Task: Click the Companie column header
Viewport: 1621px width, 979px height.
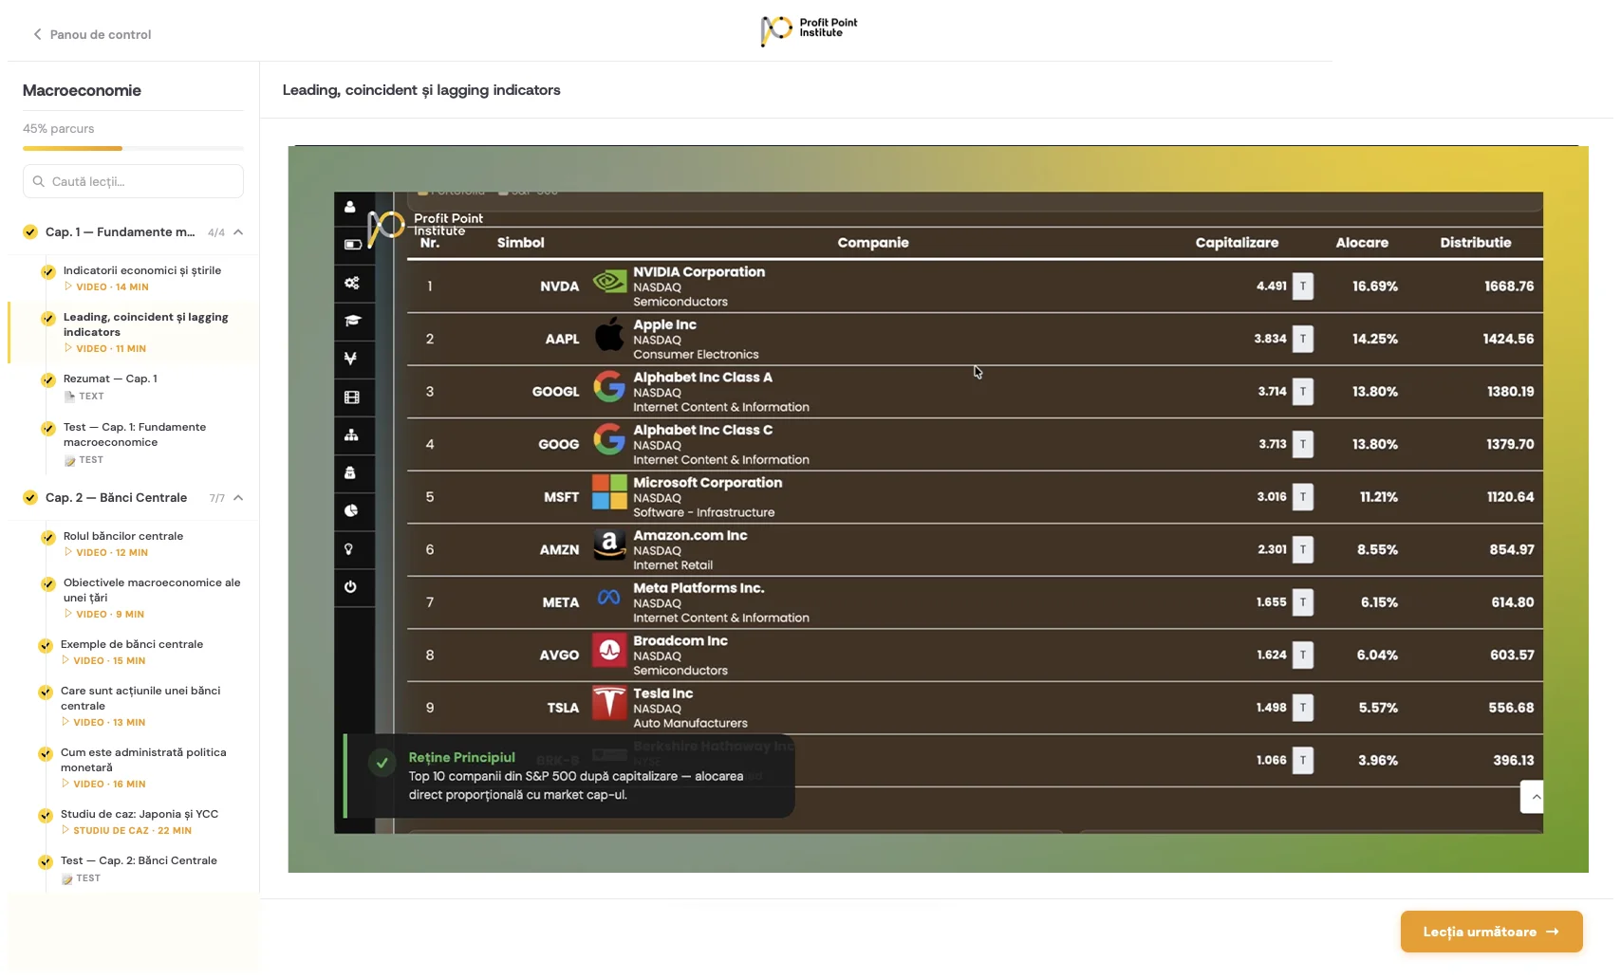Action: (873, 243)
